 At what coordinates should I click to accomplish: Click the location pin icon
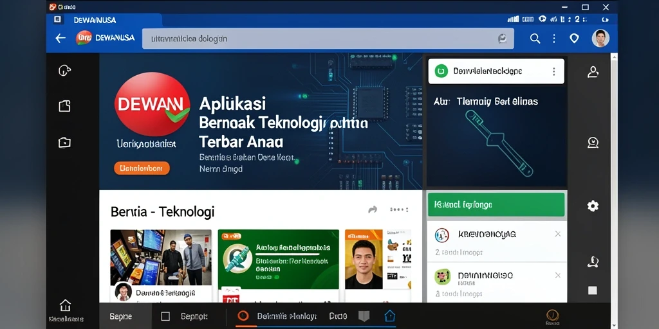pos(574,39)
